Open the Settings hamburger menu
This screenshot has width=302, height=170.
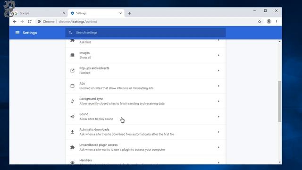17,33
